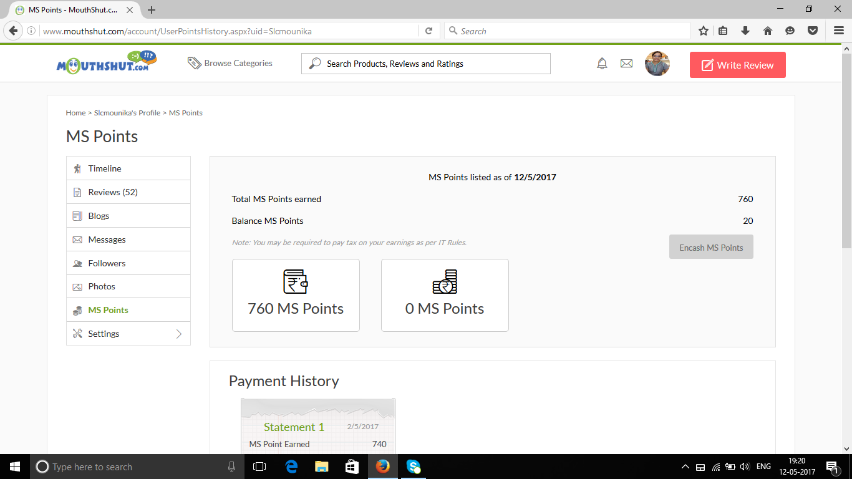Focus the Search Products, Reviews and Ratings field
Image resolution: width=852 pixels, height=479 pixels.
point(426,64)
